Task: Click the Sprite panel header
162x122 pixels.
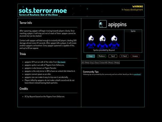Action: tap(133, 31)
